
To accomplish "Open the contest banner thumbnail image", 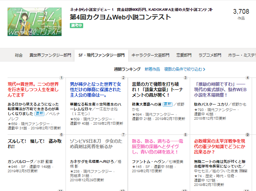I will (35, 22).
